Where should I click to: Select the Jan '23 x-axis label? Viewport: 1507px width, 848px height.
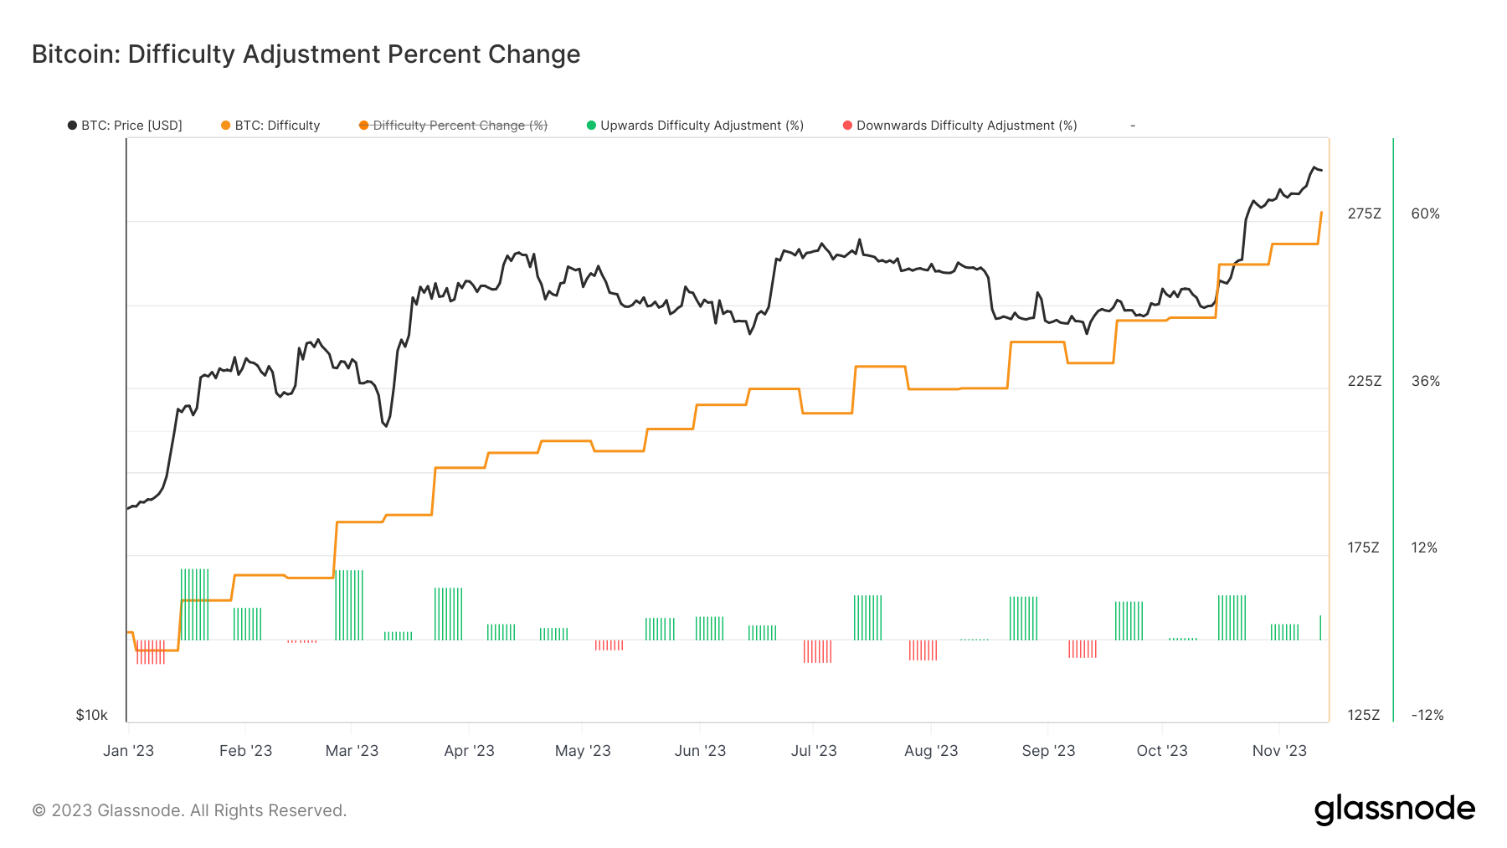(128, 751)
